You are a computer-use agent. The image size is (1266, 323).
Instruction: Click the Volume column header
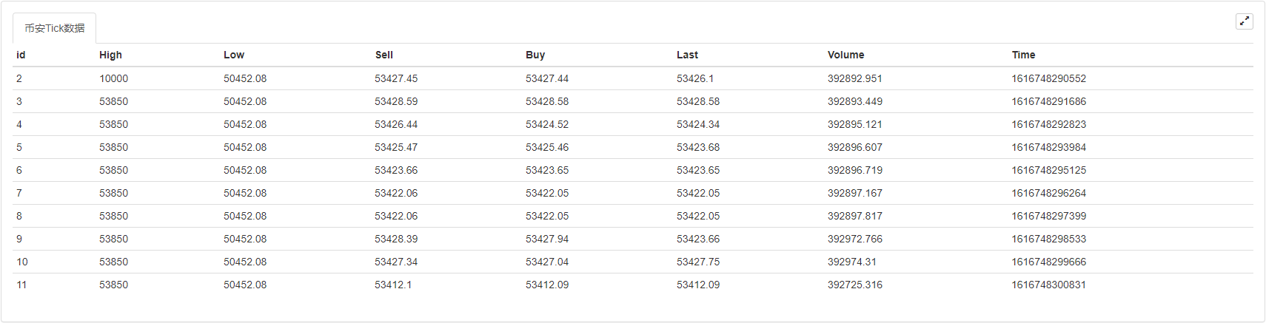coord(846,55)
